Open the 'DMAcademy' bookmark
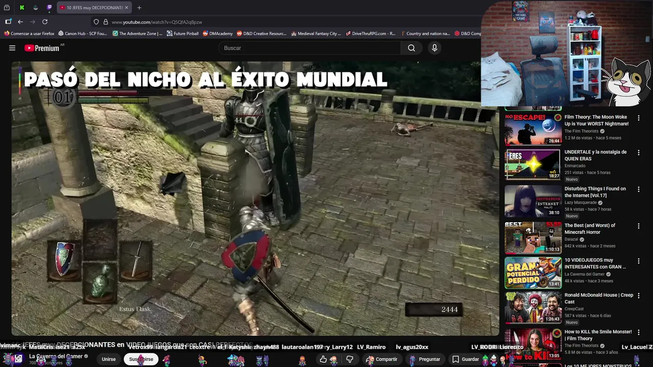Viewport: 653px width, 367px height. (x=217, y=34)
